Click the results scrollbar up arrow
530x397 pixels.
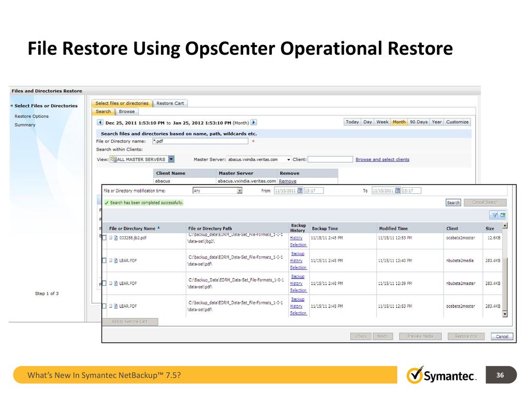click(505, 225)
